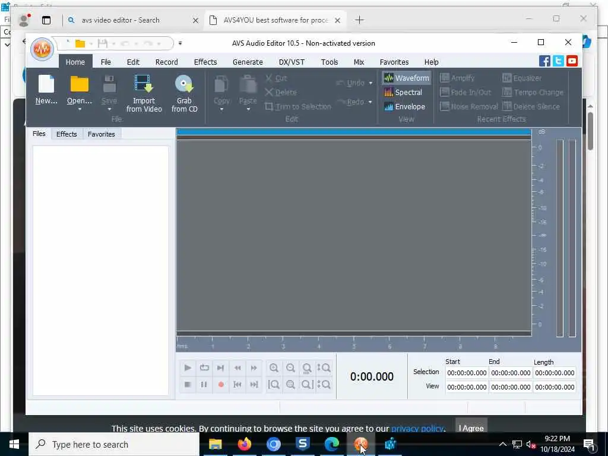Click the vertical zoom out icon

click(x=324, y=384)
